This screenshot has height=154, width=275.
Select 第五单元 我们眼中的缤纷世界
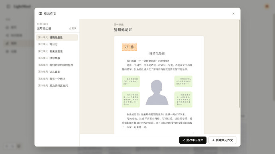tap(57, 65)
